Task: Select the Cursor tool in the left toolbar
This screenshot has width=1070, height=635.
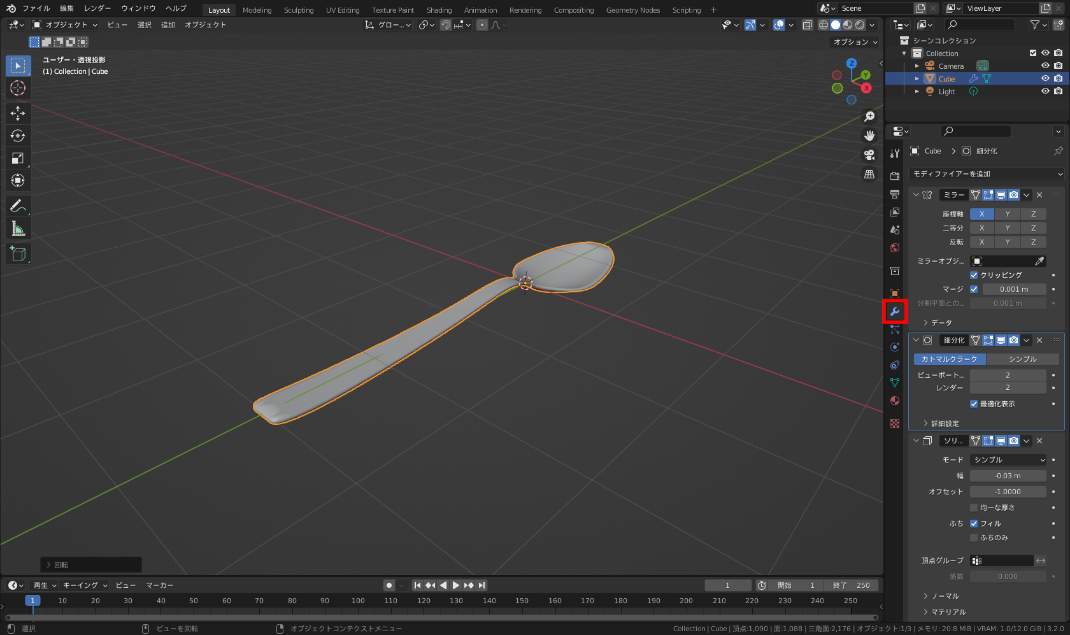Action: [x=18, y=88]
